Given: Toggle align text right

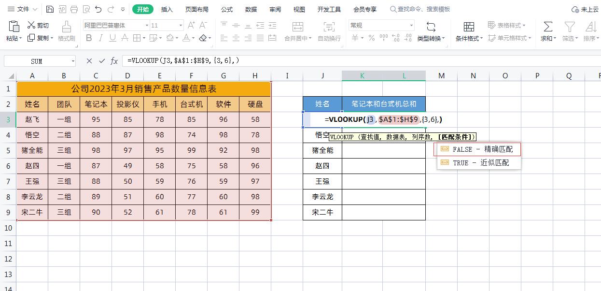Looking at the screenshot, I should 248,38.
